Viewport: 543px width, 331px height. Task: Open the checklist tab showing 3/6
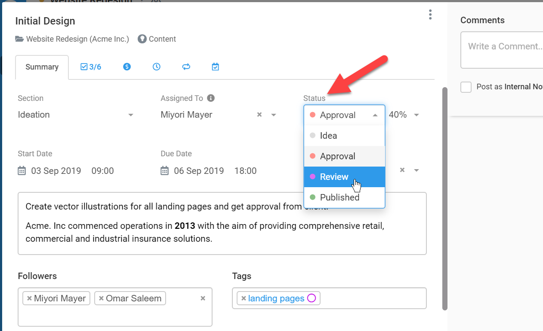point(91,67)
